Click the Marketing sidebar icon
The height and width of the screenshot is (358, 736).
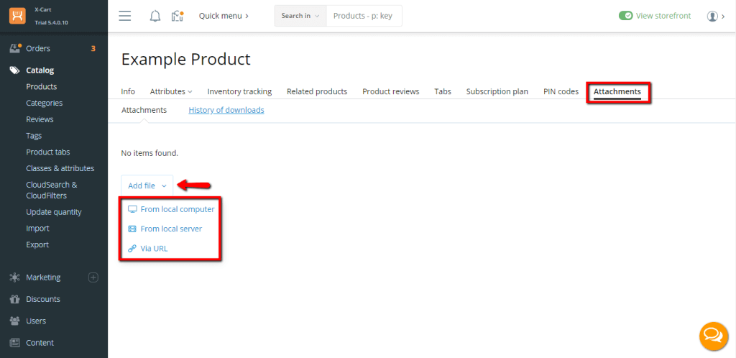[14, 277]
